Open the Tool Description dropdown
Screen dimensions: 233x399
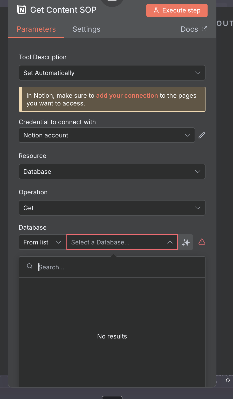click(112, 73)
